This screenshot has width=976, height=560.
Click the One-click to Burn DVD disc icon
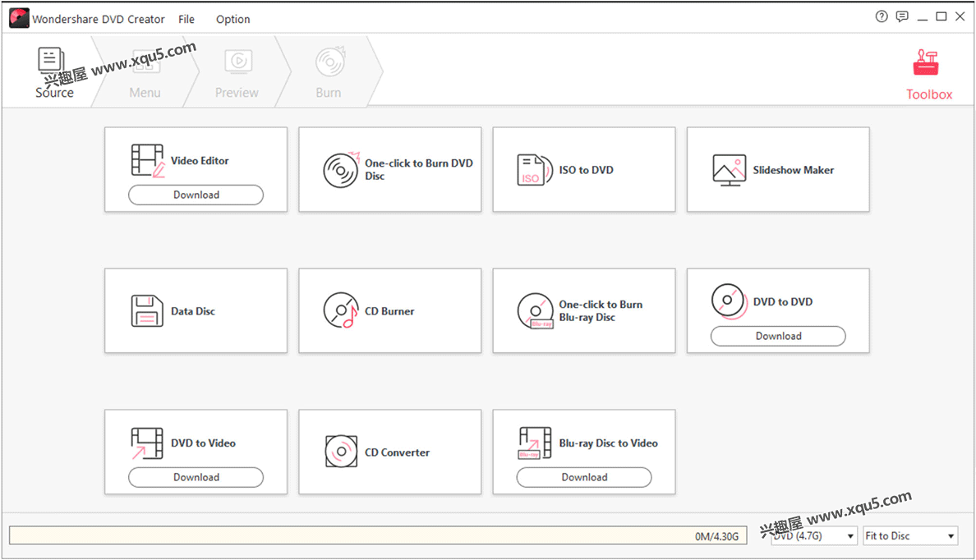[x=341, y=170]
